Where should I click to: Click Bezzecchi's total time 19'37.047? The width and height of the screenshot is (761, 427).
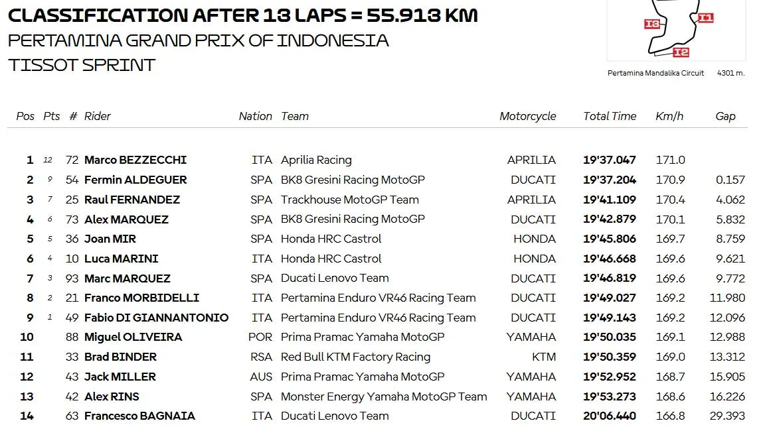point(610,160)
